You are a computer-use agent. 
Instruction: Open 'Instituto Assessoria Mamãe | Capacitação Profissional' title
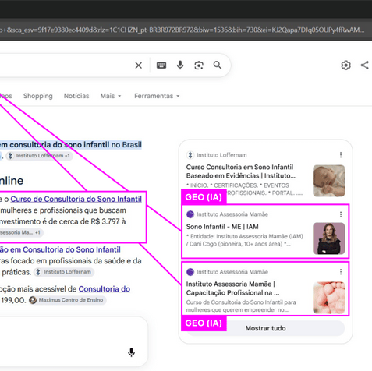tap(232, 288)
